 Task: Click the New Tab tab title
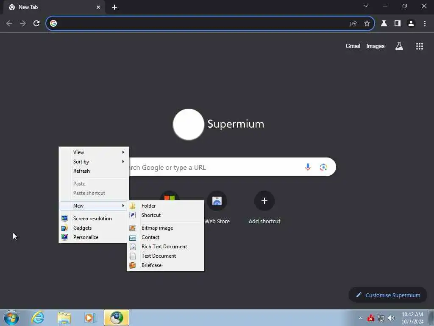[x=28, y=7]
